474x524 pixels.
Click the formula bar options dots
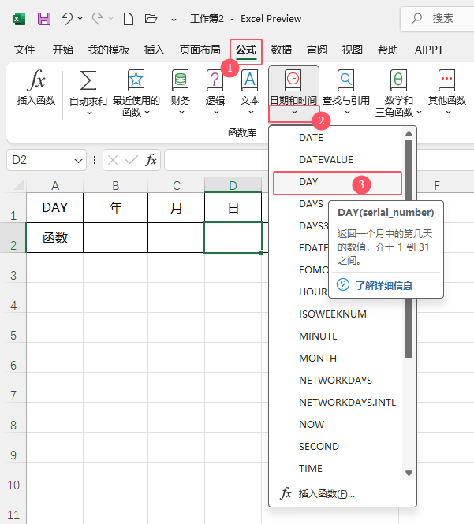[95, 160]
